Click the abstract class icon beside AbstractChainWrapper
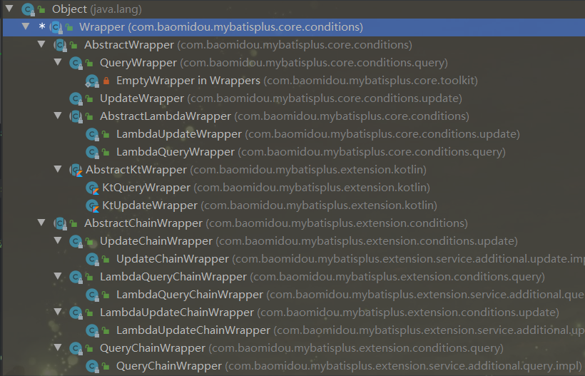 61,224
